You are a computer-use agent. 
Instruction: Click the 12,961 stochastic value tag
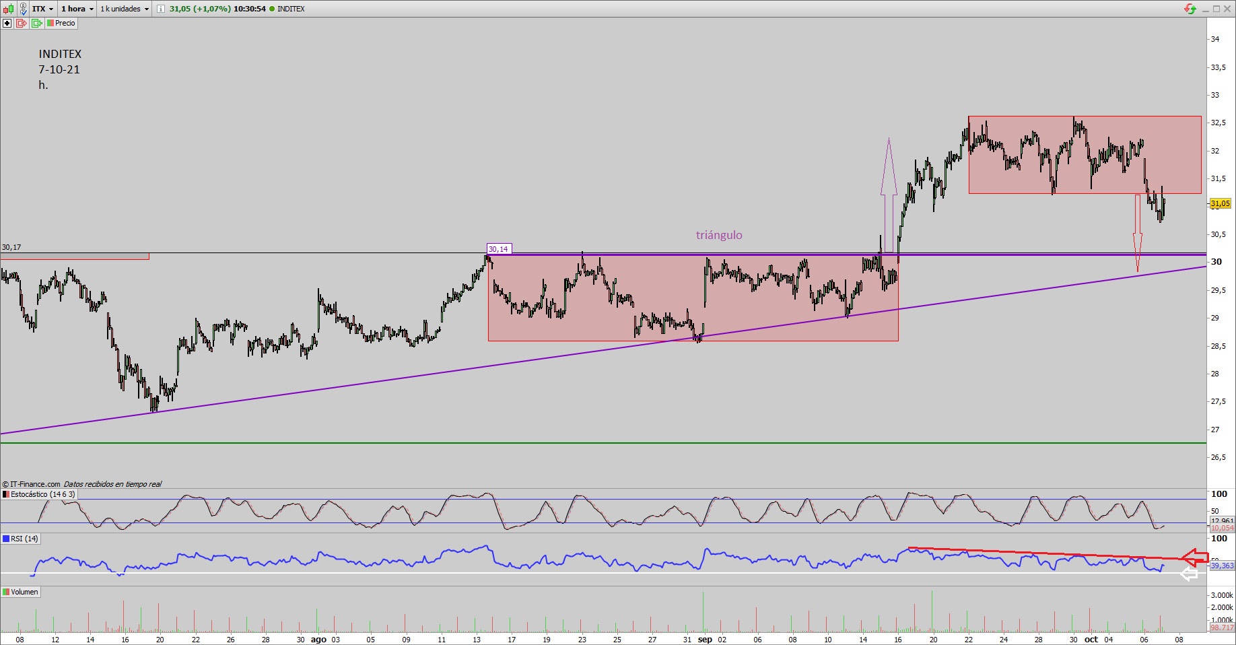click(x=1222, y=520)
